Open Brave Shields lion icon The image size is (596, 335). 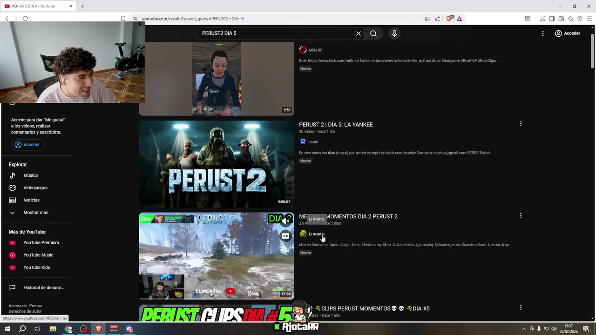point(449,19)
